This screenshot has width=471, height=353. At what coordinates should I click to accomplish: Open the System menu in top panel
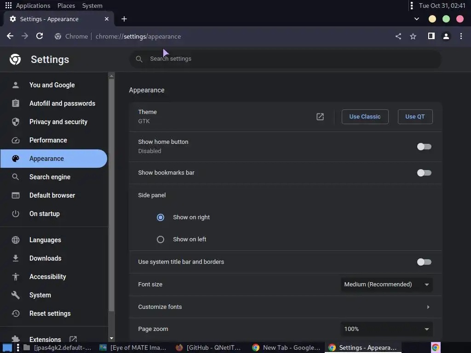[92, 6]
